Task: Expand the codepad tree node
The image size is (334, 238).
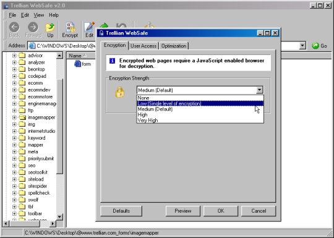Action: point(14,76)
